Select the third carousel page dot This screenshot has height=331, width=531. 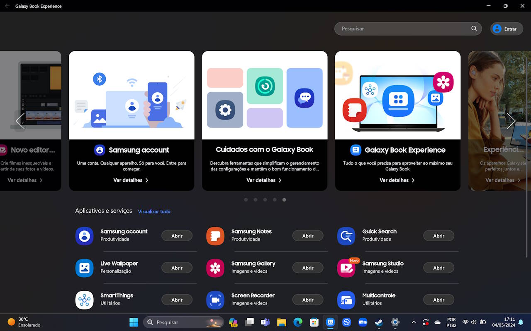click(x=265, y=200)
